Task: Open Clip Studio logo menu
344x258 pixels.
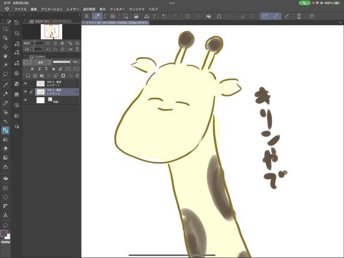Action: [7, 9]
